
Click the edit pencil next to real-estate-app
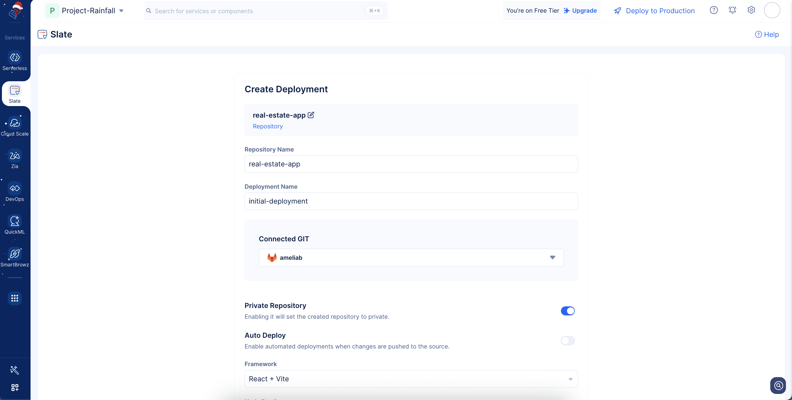(311, 115)
